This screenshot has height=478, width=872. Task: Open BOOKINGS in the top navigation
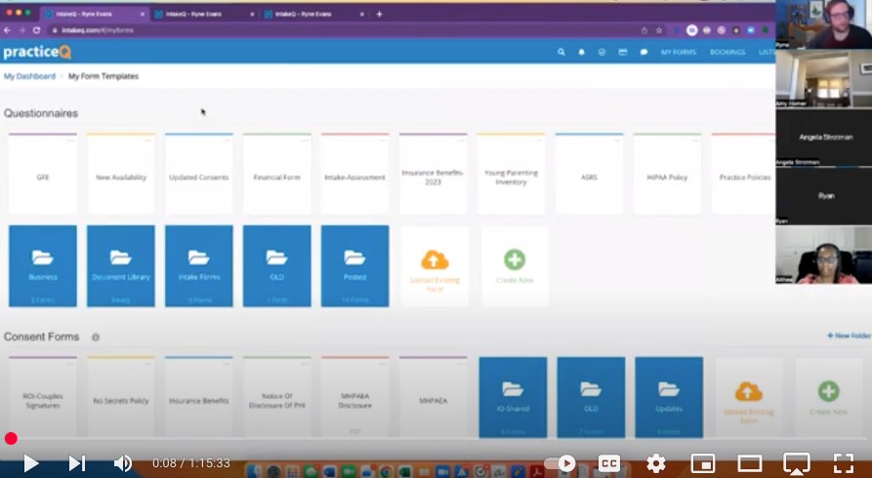pyautogui.click(x=727, y=52)
